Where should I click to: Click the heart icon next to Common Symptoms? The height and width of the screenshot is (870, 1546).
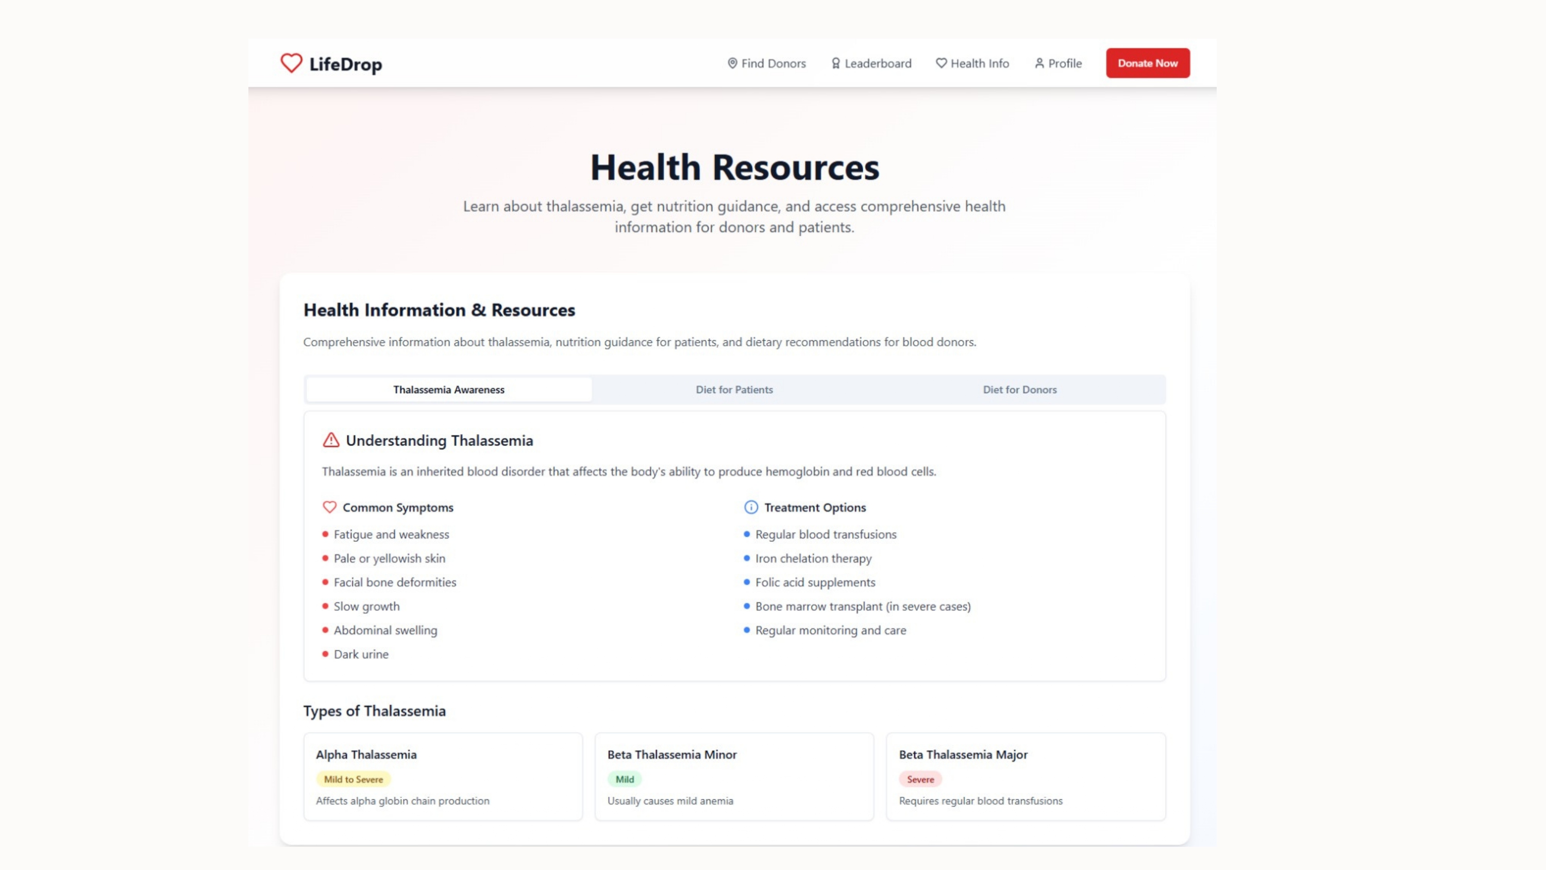329,507
